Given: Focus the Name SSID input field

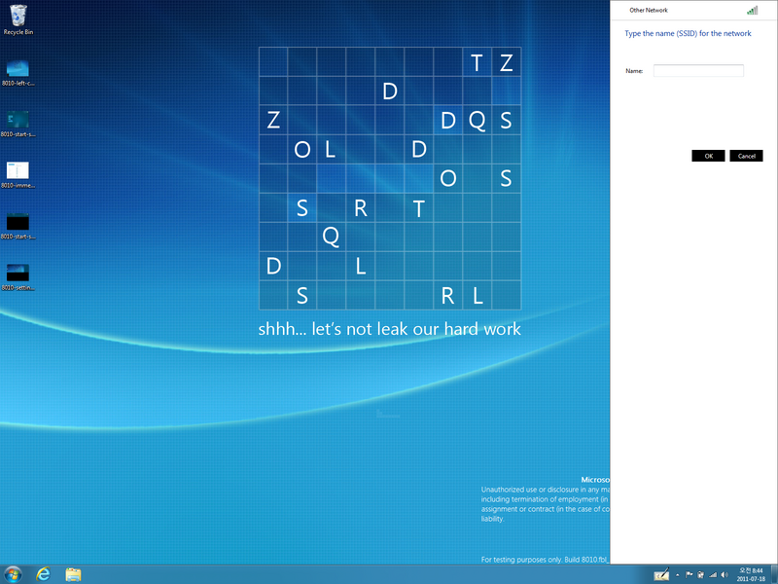Looking at the screenshot, I should tap(698, 70).
